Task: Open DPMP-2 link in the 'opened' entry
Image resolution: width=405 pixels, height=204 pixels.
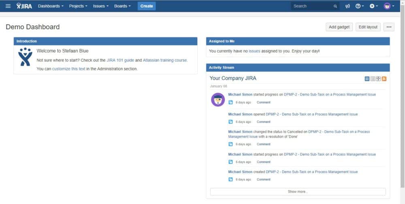Action: [312, 114]
